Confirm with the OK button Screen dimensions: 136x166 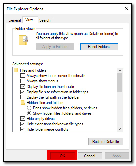[62, 156]
